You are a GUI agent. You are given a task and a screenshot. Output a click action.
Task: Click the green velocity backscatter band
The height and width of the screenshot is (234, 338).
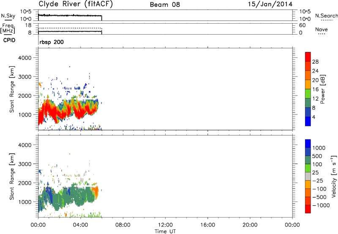69,197
